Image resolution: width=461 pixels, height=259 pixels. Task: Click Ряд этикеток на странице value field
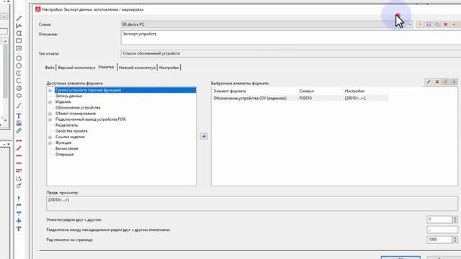point(439,240)
